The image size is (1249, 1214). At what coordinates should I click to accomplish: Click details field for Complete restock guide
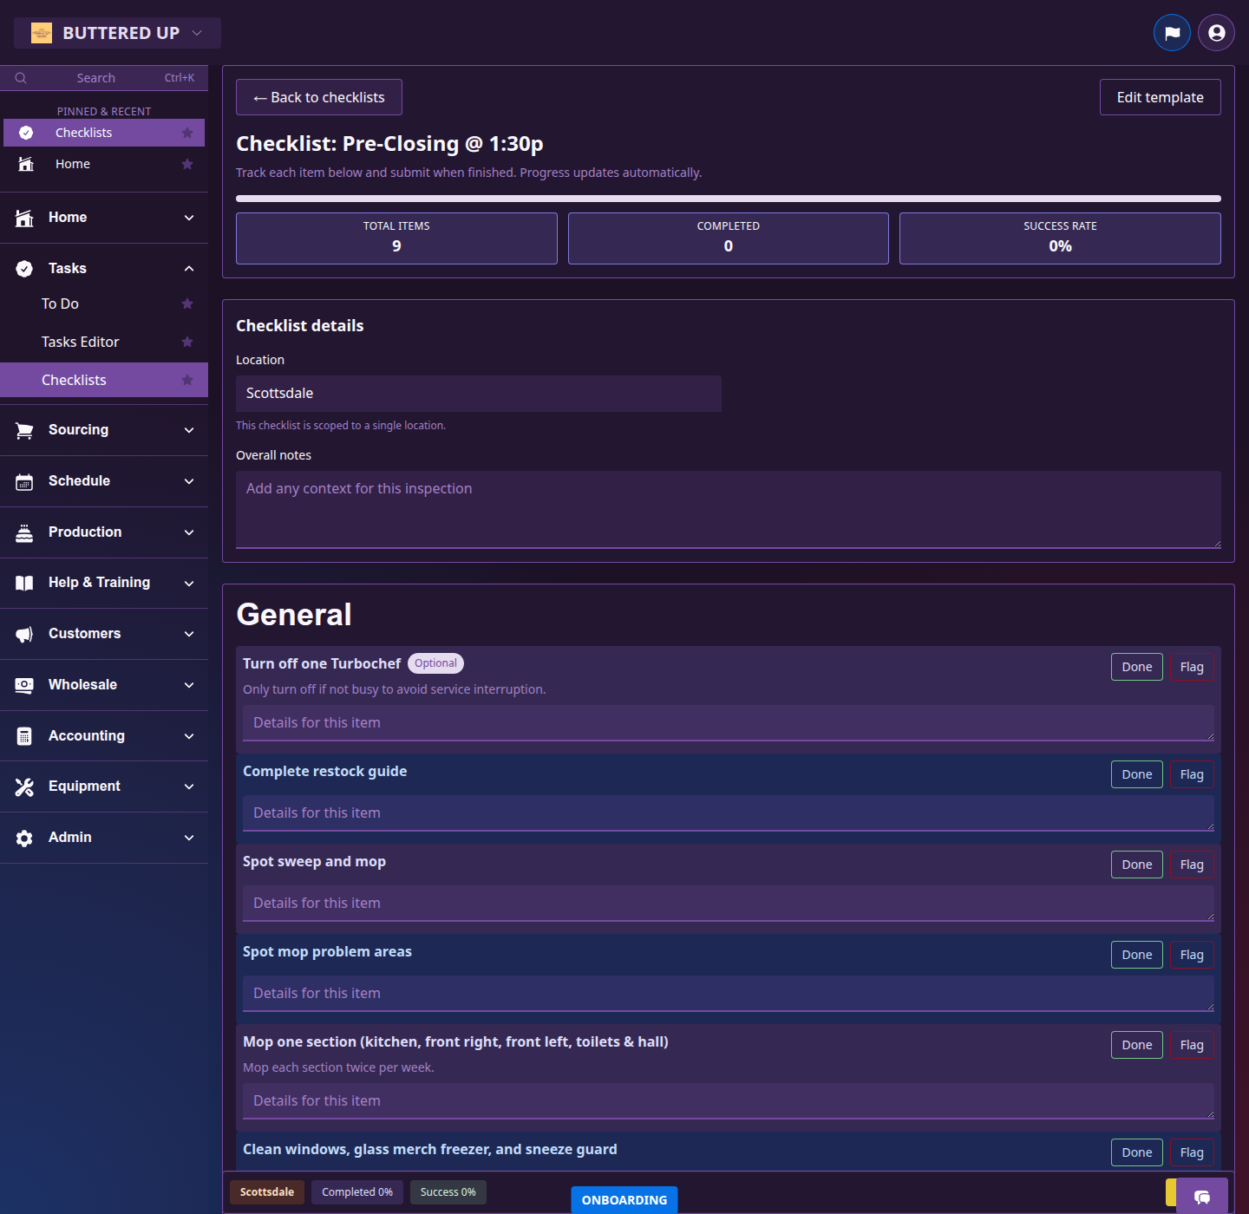(x=729, y=813)
